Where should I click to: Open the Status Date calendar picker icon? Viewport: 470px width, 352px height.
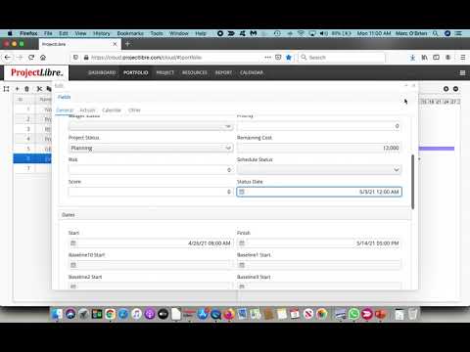(242, 192)
